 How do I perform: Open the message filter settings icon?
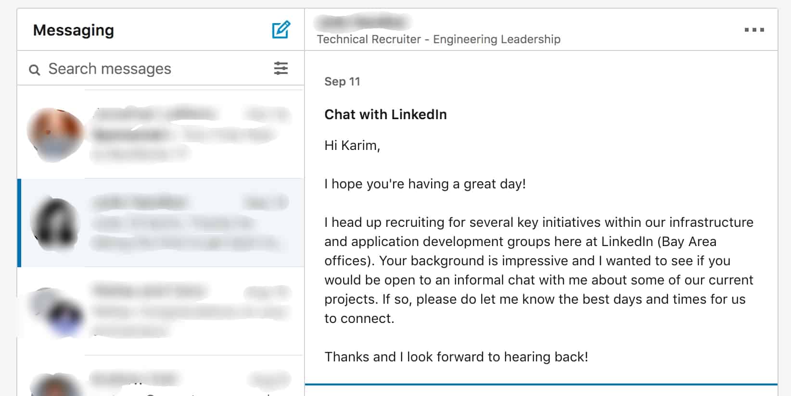(x=281, y=68)
